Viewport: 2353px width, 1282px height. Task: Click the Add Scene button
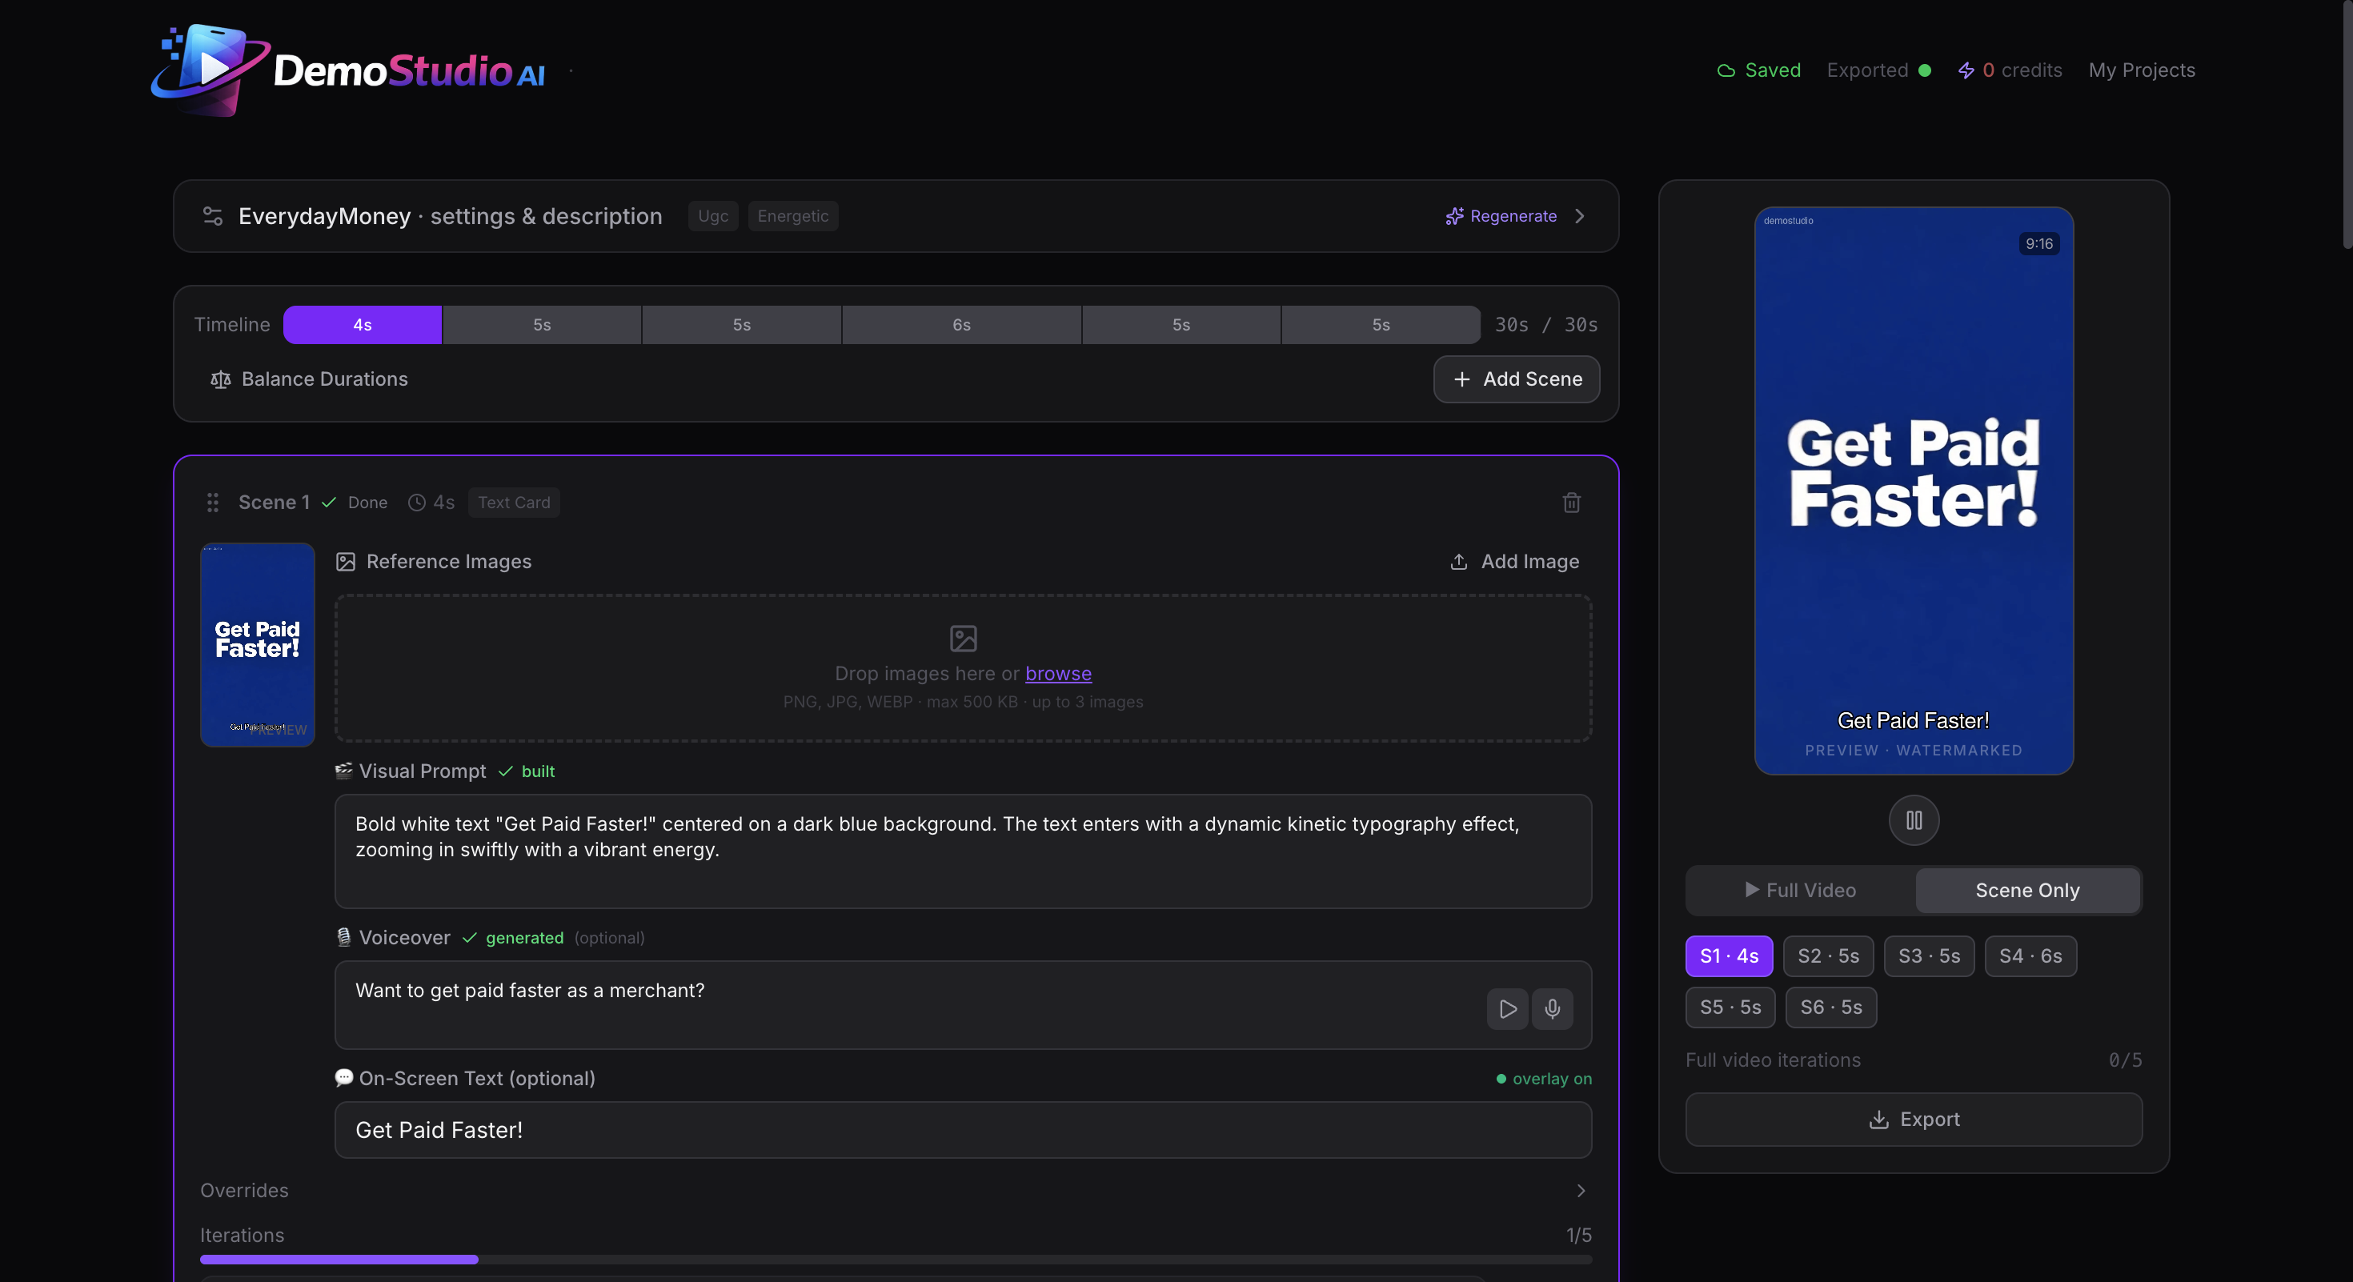[x=1517, y=379]
